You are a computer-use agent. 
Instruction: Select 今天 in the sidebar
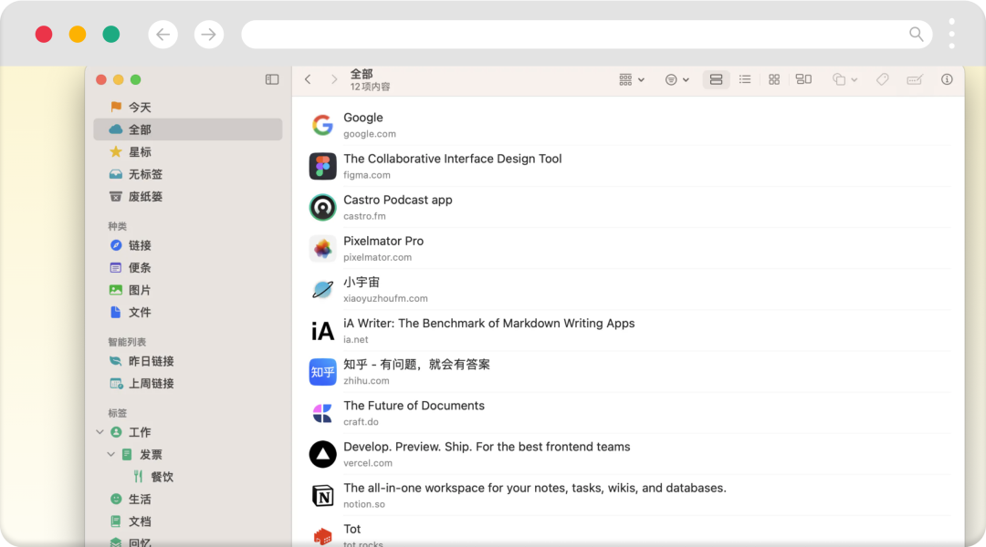tap(187, 108)
